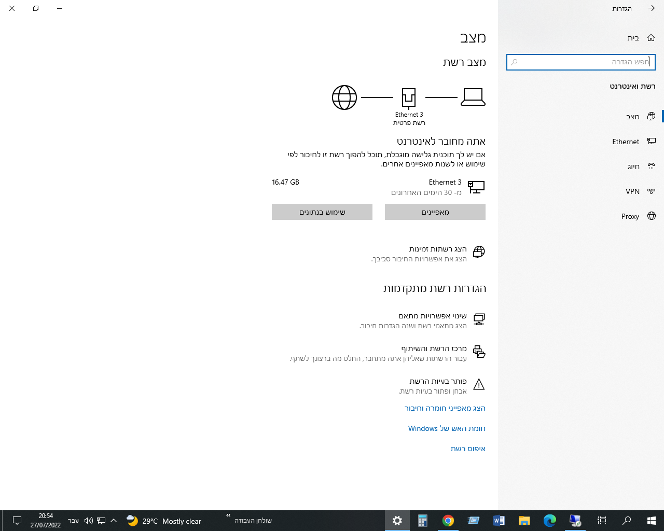
Task: Open the Ethernet sidebar section
Action: pos(581,142)
